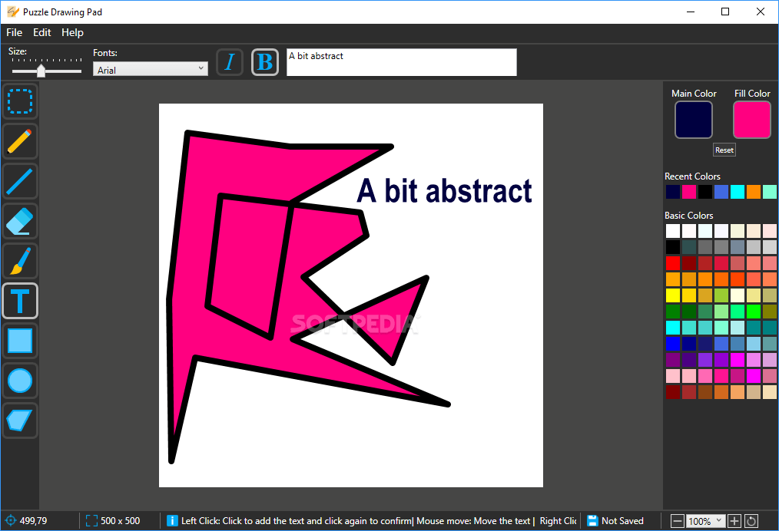779x531 pixels.
Task: Pick the recent color black
Action: (705, 192)
